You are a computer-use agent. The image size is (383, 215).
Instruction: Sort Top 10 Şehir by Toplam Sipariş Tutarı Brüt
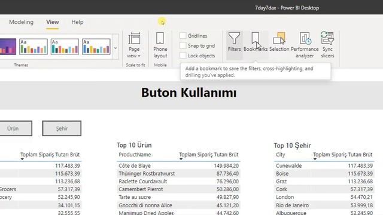(343, 155)
